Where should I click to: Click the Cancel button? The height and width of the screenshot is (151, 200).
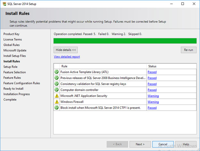(163, 144)
